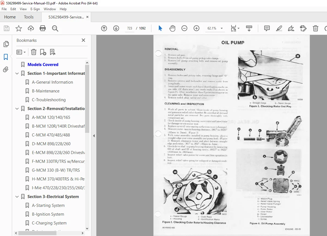Viewport: 327px width, 236px height.
Task: Go to the next page using down arrow
Action: click(116, 28)
